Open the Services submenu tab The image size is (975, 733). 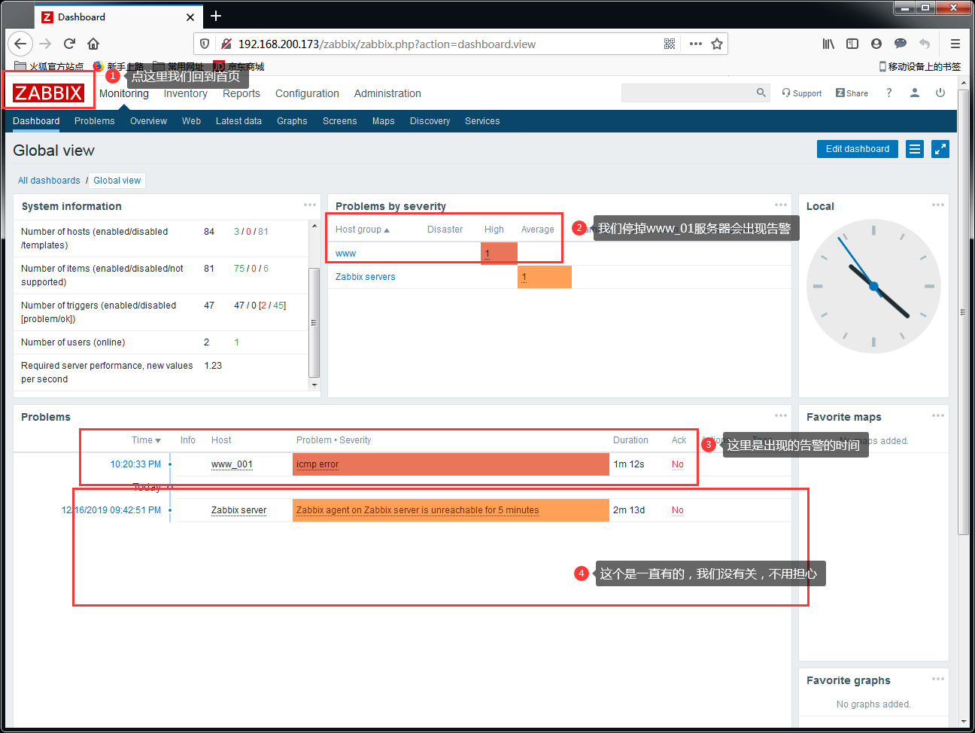click(x=482, y=121)
